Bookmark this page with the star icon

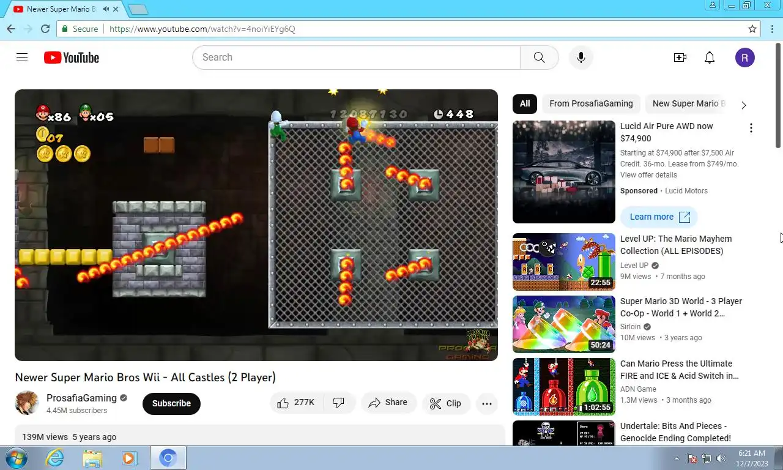coord(752,29)
